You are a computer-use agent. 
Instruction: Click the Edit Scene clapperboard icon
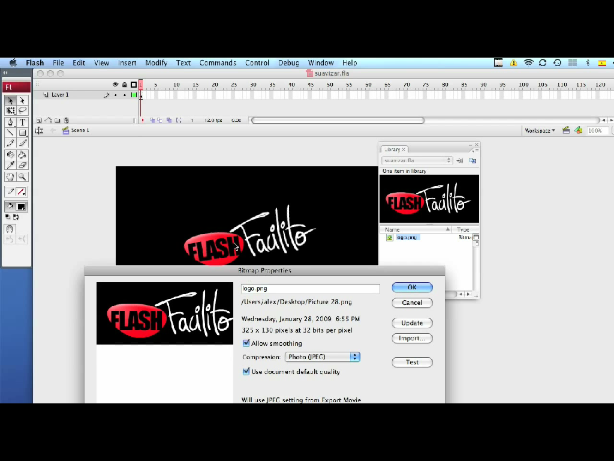click(x=566, y=130)
